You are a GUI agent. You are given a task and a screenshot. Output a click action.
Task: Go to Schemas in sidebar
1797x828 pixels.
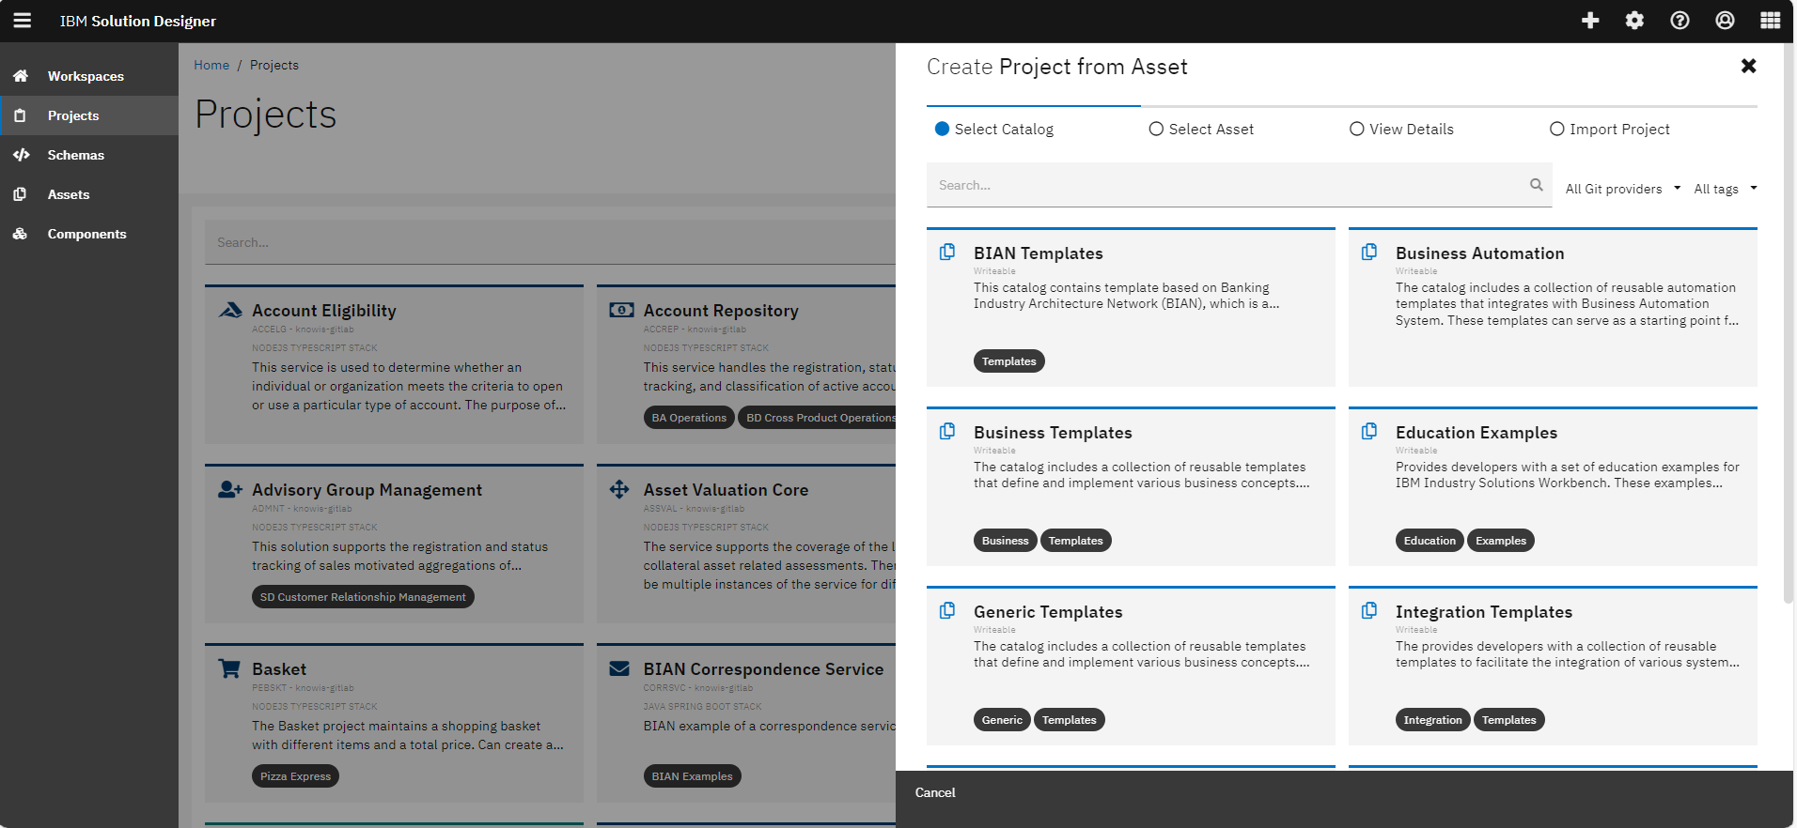[x=89, y=155]
